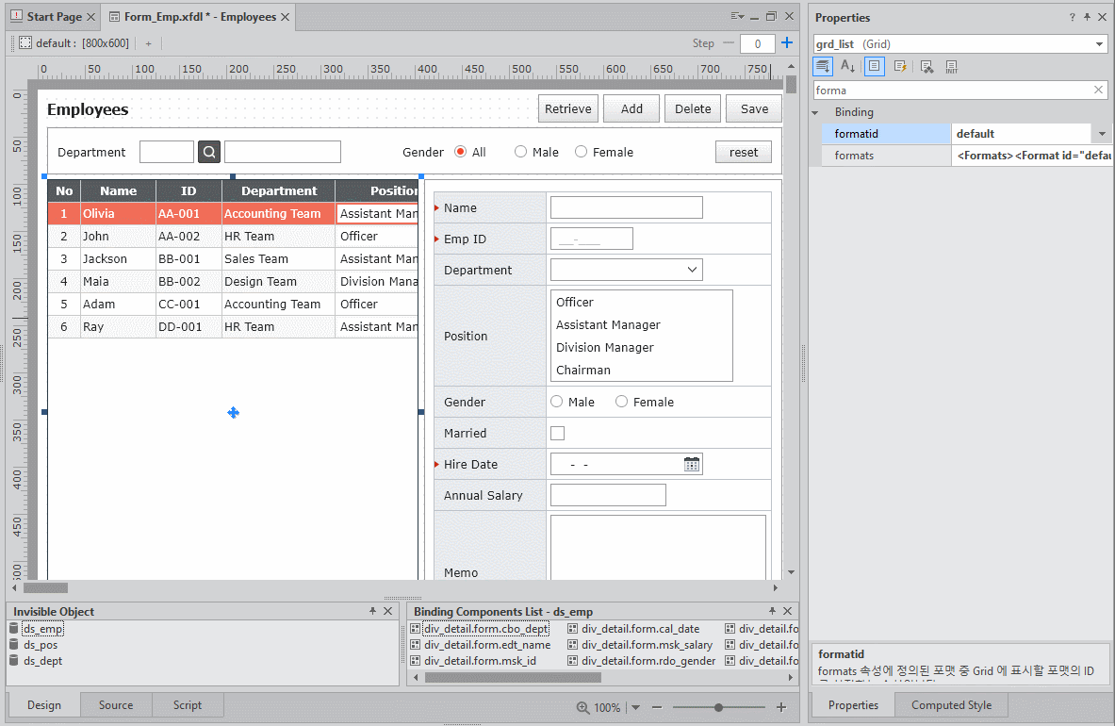
Task: Select ds_dept in Invisible Object list
Action: click(42, 661)
